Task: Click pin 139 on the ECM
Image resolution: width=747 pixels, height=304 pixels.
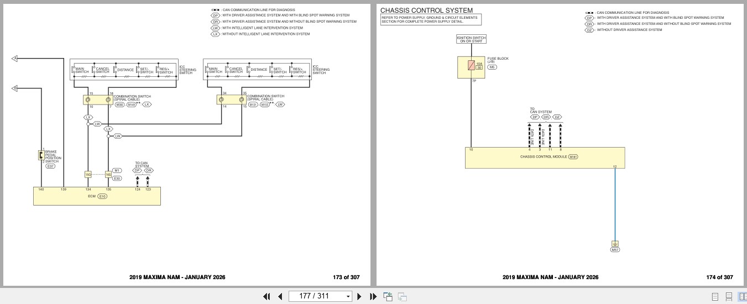Action: pyautogui.click(x=64, y=190)
